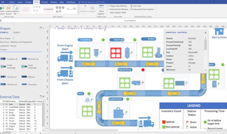Select the Brakes station label
Screen dimensions: 227x134
pos(148,39)
